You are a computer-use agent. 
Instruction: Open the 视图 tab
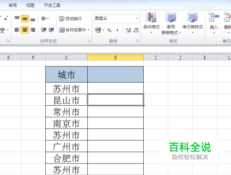[30, 6]
